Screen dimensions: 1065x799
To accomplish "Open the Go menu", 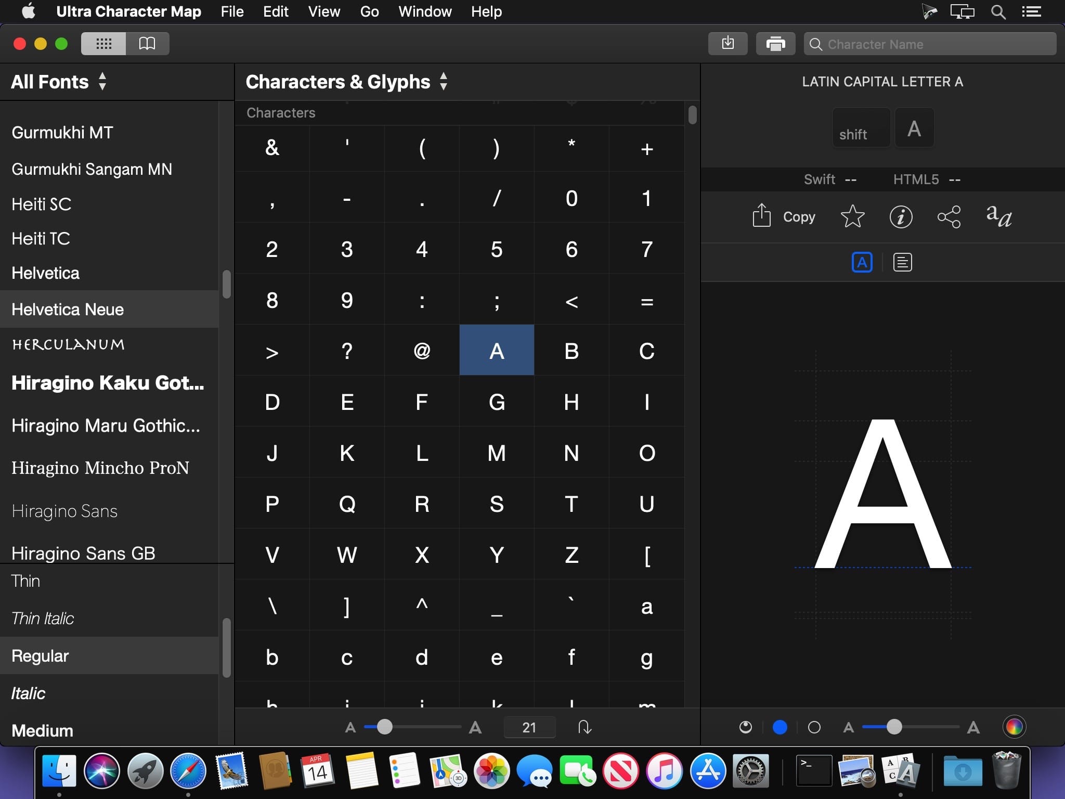I will click(369, 11).
